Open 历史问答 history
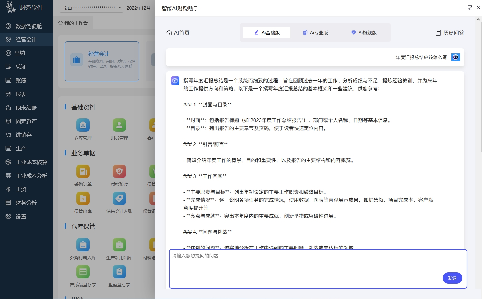 (x=450, y=33)
